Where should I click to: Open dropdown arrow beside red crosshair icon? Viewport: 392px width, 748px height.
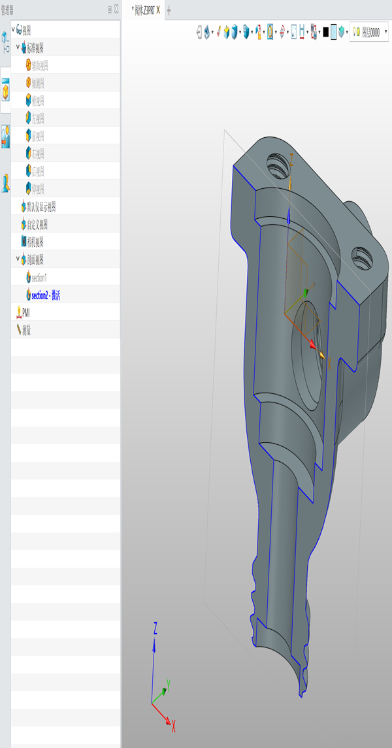287,32
